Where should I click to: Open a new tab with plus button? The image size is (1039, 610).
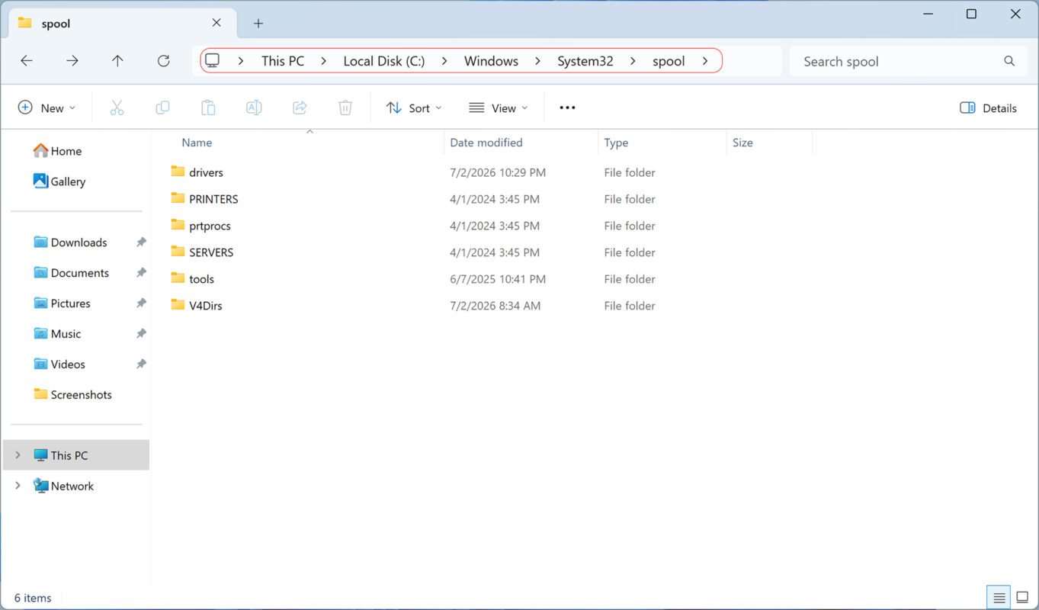(x=258, y=24)
